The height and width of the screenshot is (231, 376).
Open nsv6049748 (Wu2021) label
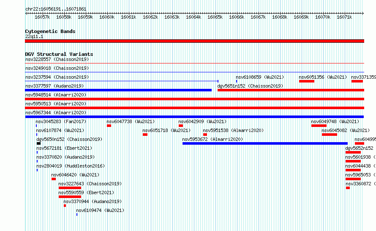click(335, 121)
